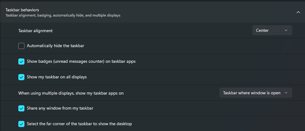Image resolution: width=305 pixels, height=131 pixels.
Task: Click the Taskbar behaviors description subtitle
Action: pyautogui.click(x=63, y=15)
